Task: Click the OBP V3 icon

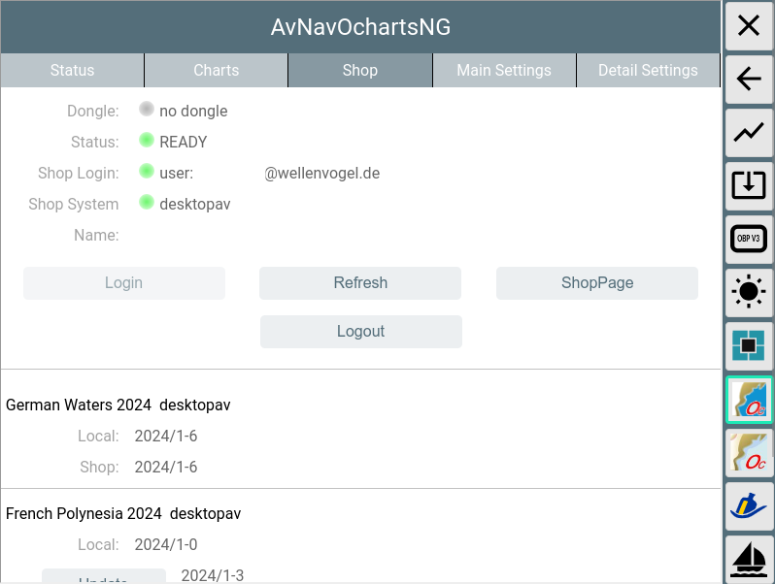Action: click(x=749, y=239)
